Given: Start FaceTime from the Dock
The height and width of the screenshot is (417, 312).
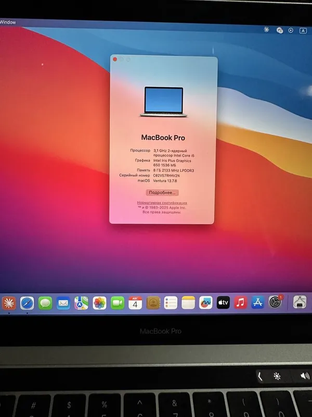Looking at the screenshot, I should 118,303.
